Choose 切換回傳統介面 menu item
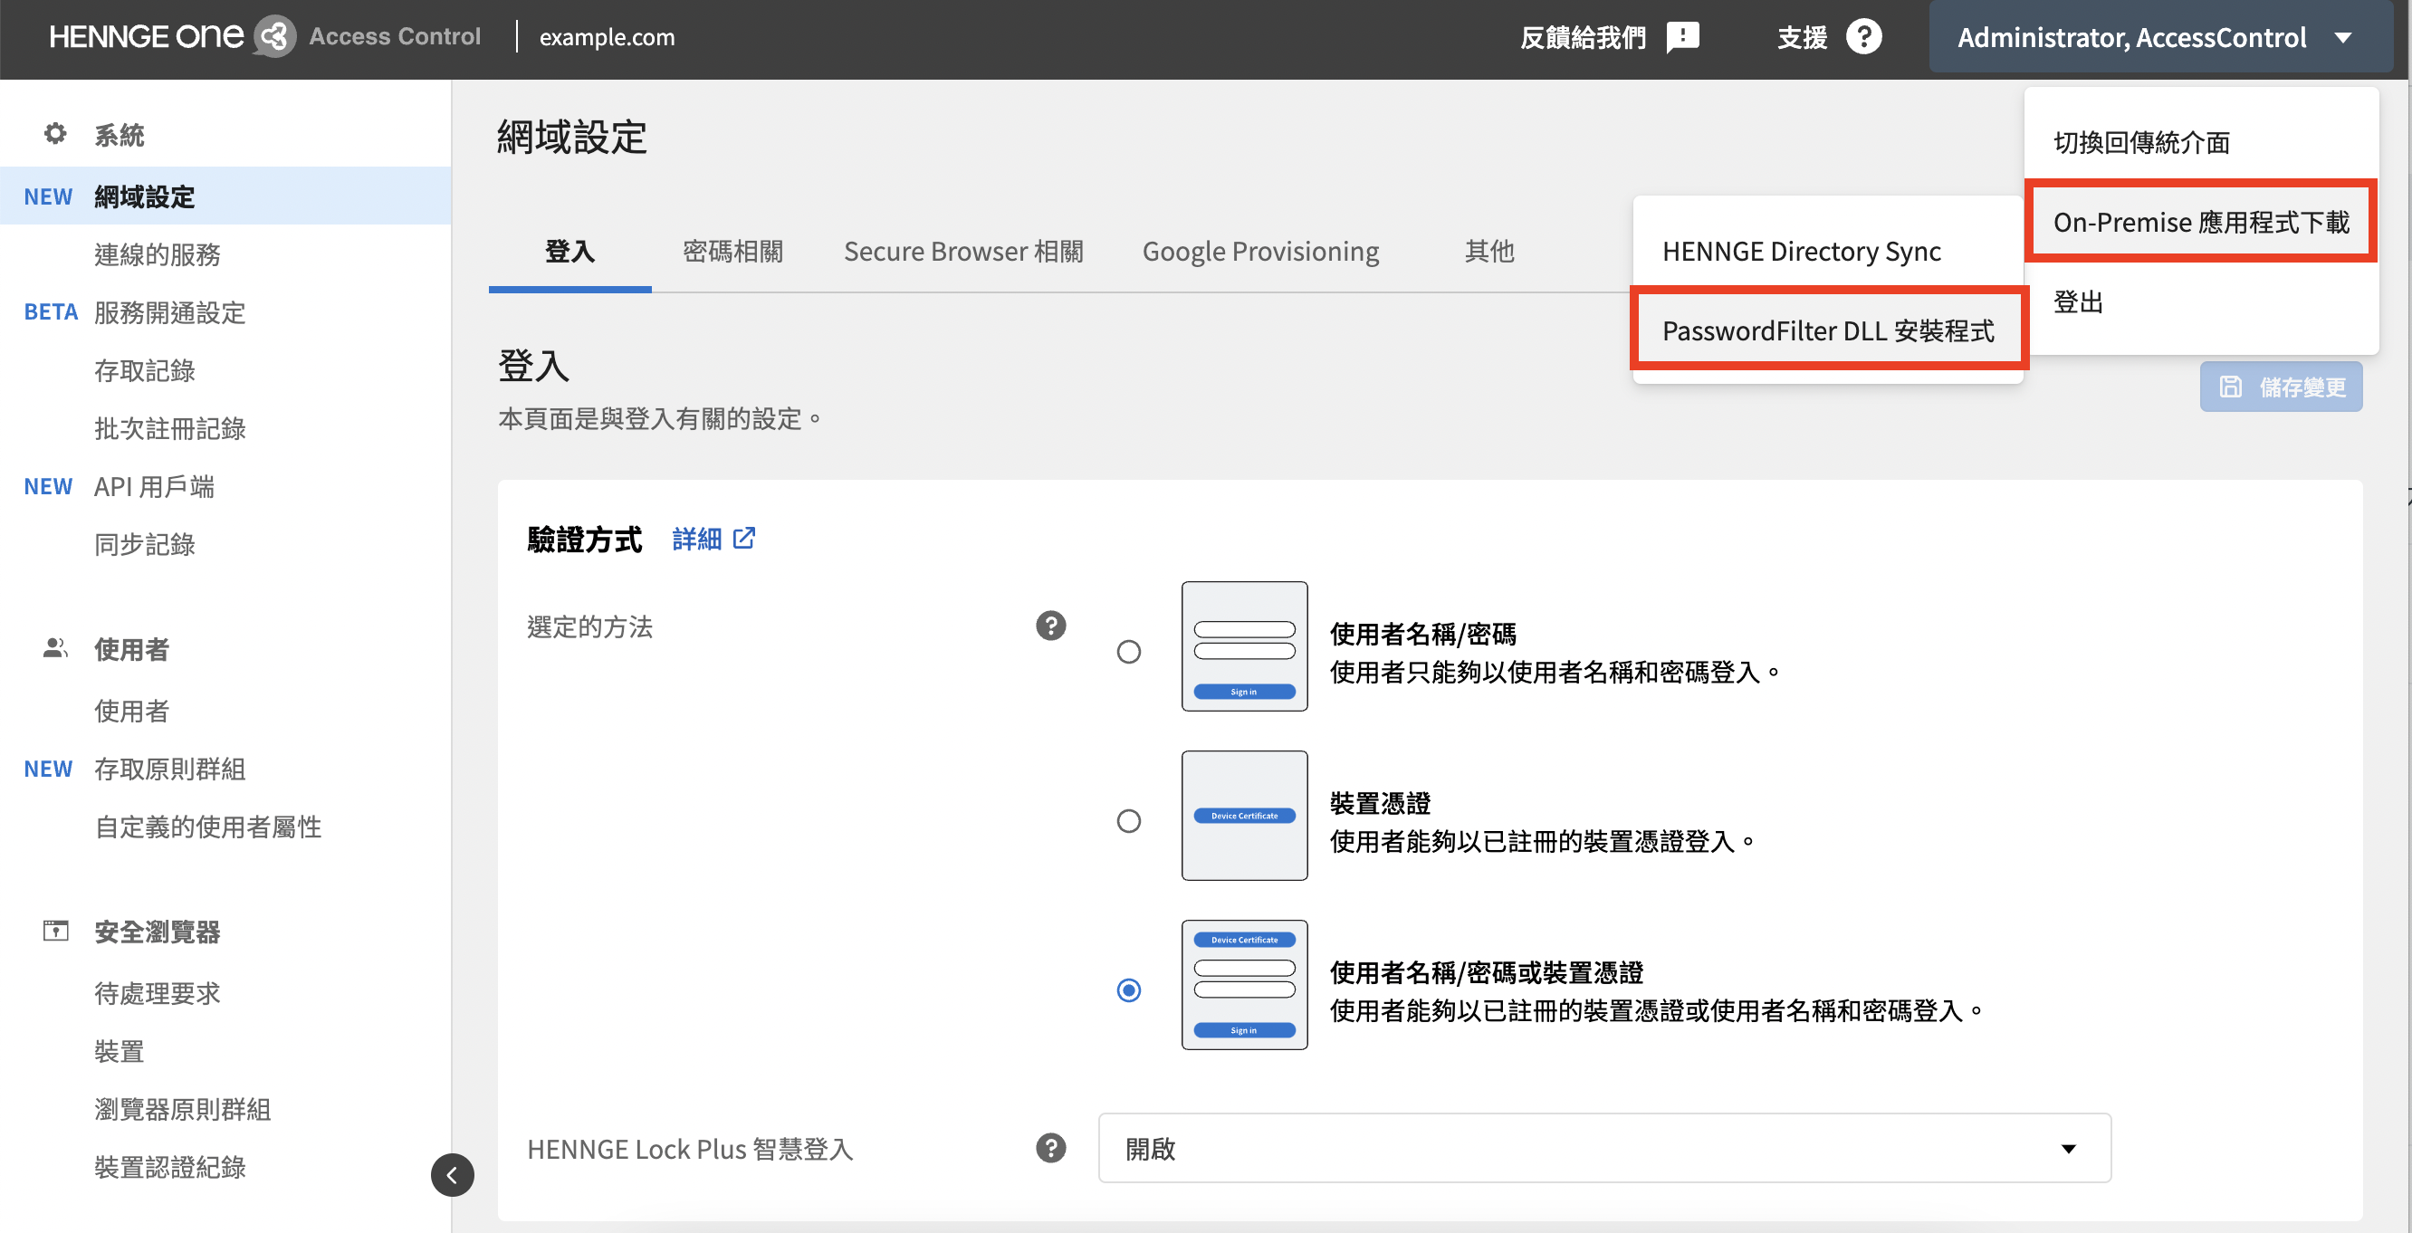Screen dimensions: 2412x1233 click(2201, 142)
